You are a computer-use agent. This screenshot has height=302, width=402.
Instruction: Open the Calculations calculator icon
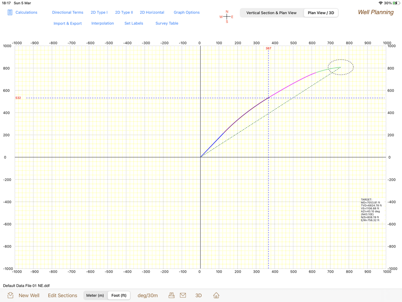[x=10, y=12]
